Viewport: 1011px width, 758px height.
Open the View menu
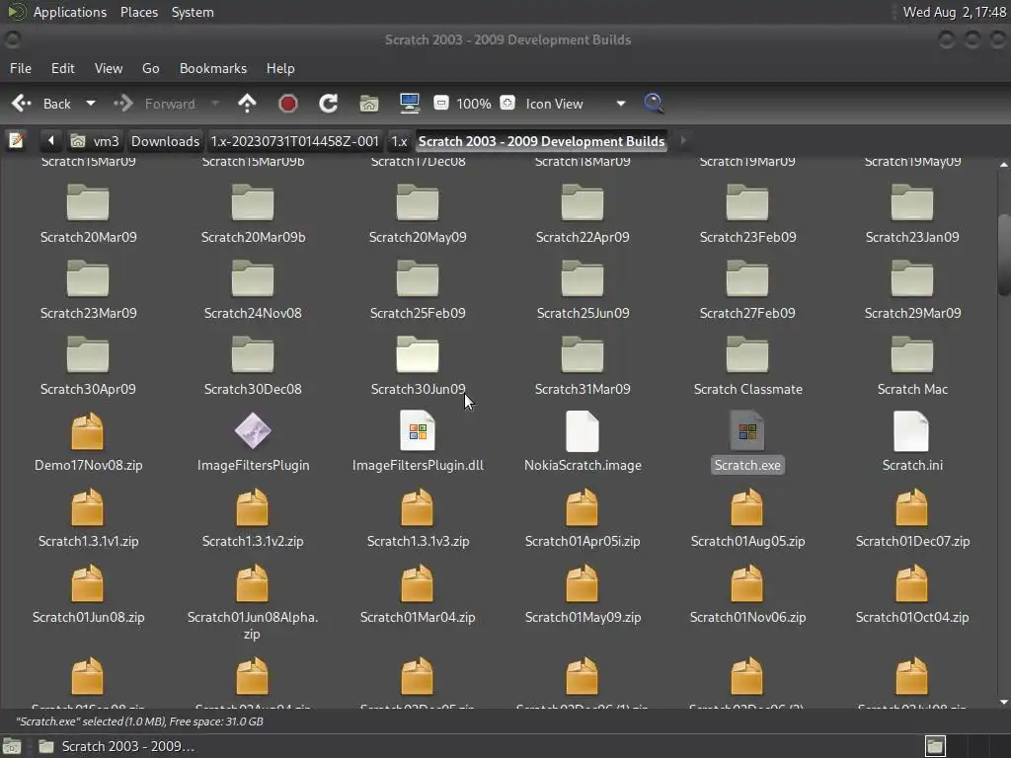pos(109,68)
